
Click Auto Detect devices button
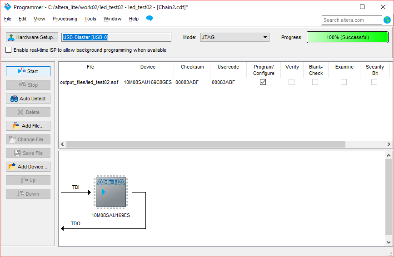coord(28,99)
